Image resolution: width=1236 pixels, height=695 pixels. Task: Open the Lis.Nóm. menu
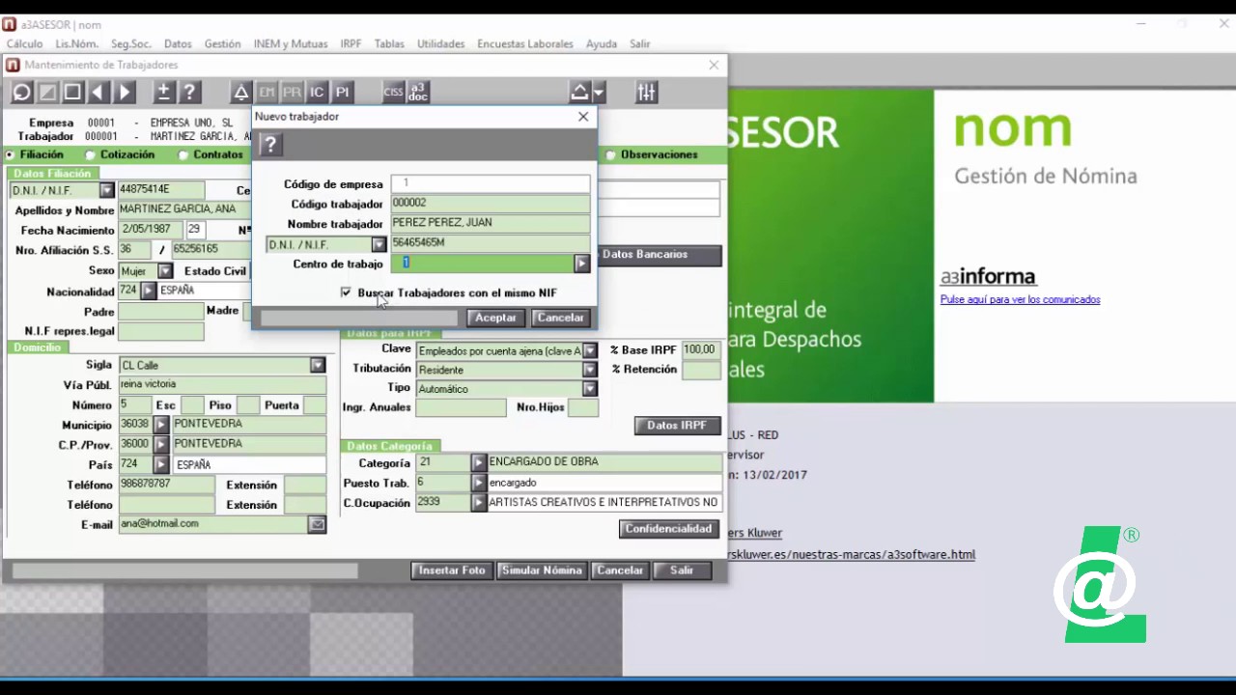[x=77, y=43]
